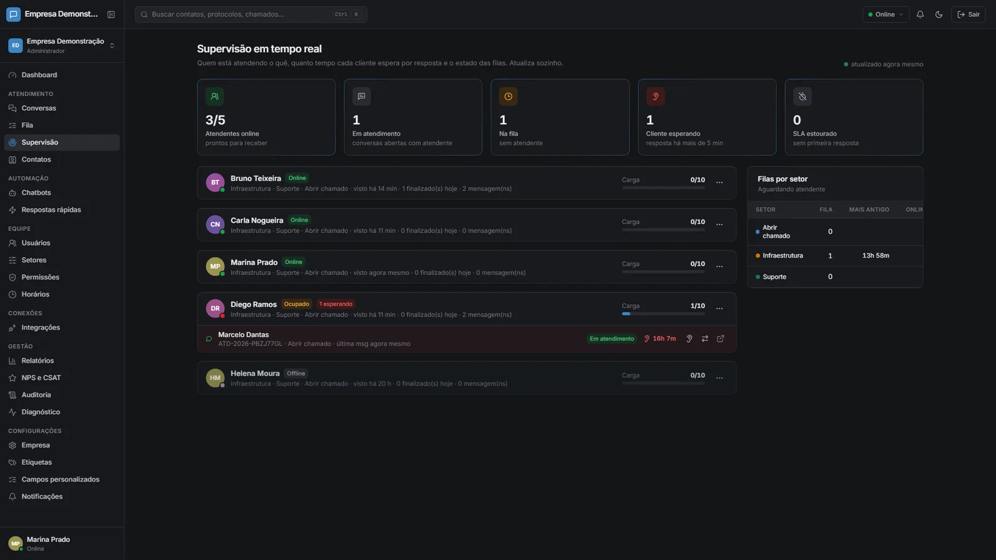The width and height of the screenshot is (996, 560).
Task: Open Empresa settings link
Action: (62, 446)
